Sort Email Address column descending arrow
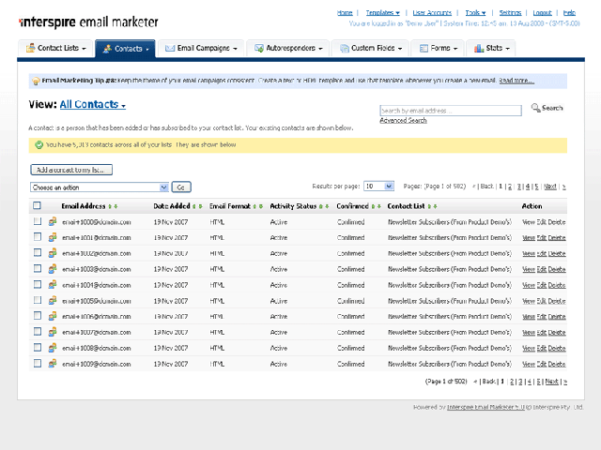This screenshot has width=601, height=450. [116, 206]
